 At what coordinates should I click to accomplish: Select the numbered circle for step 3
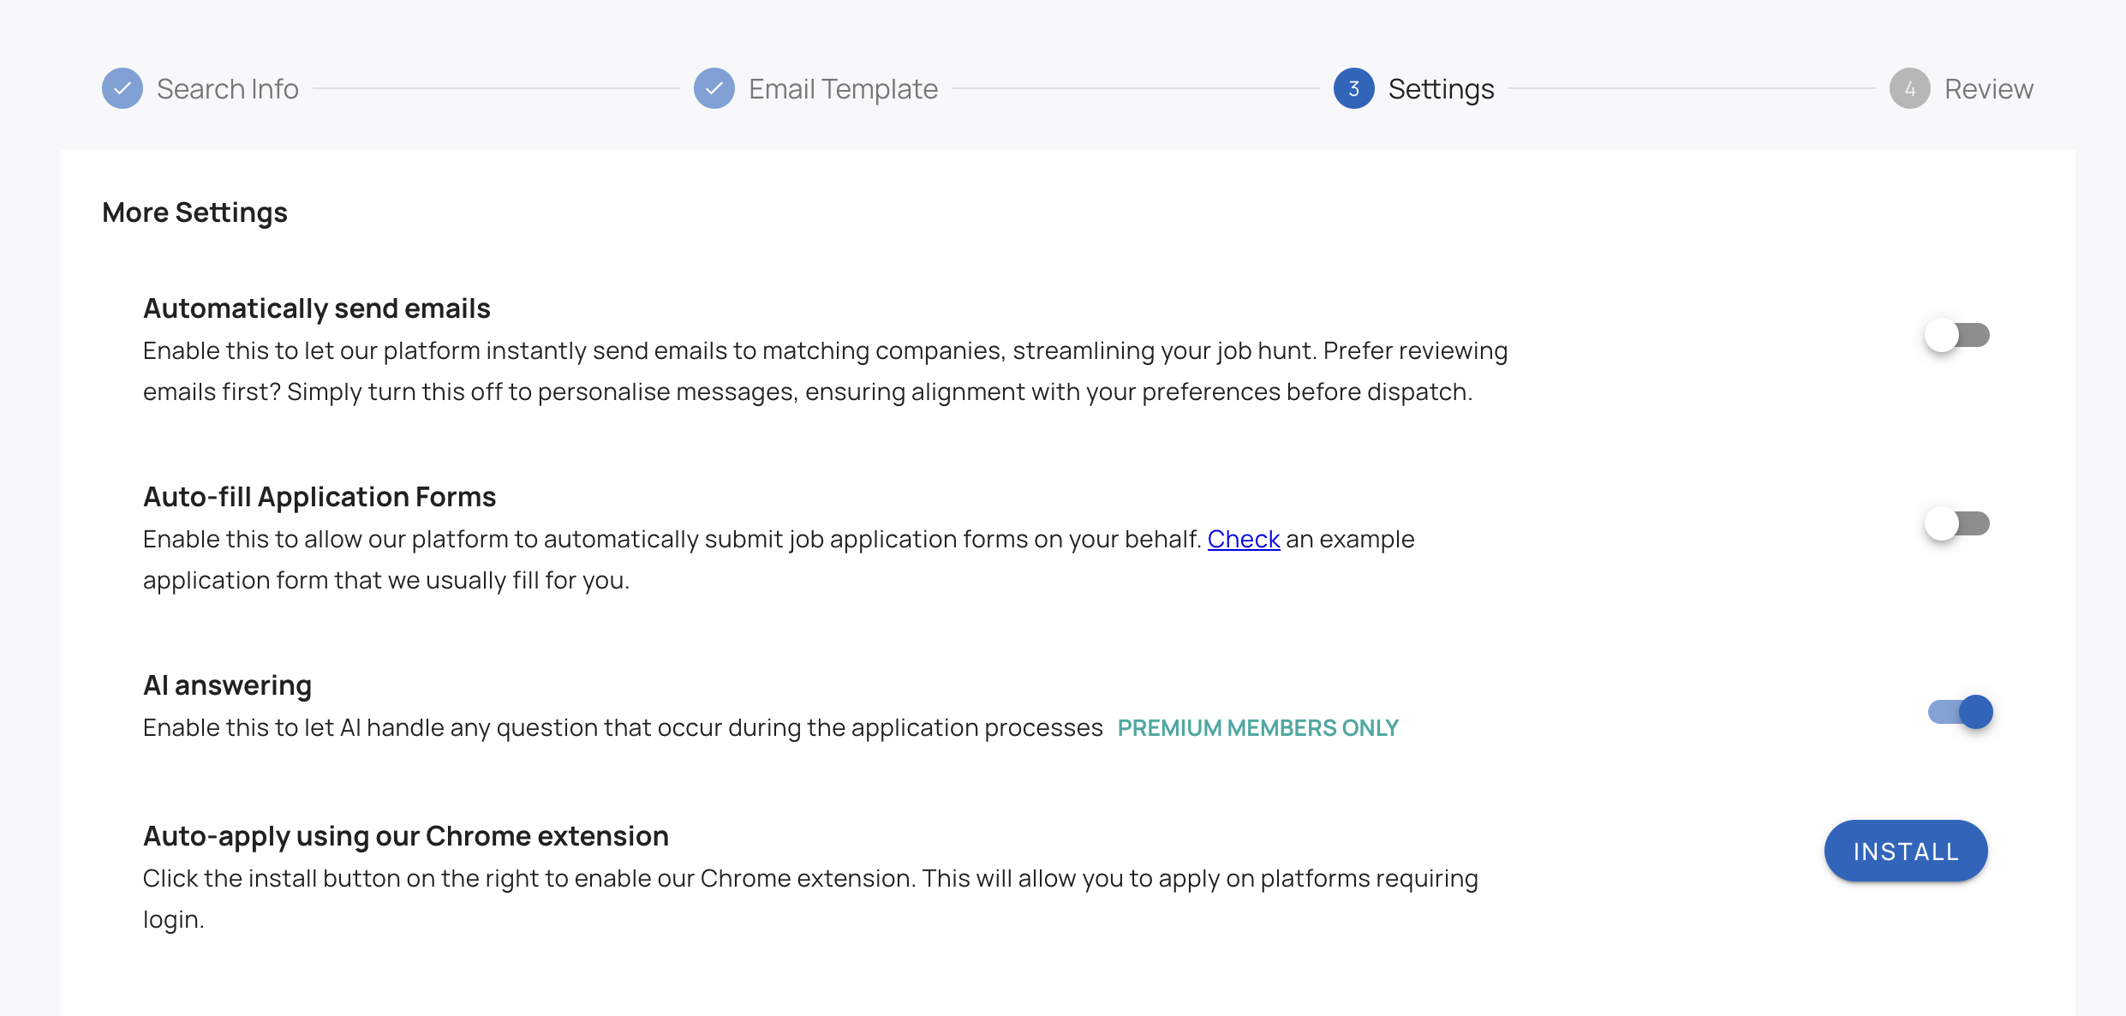[x=1353, y=88]
